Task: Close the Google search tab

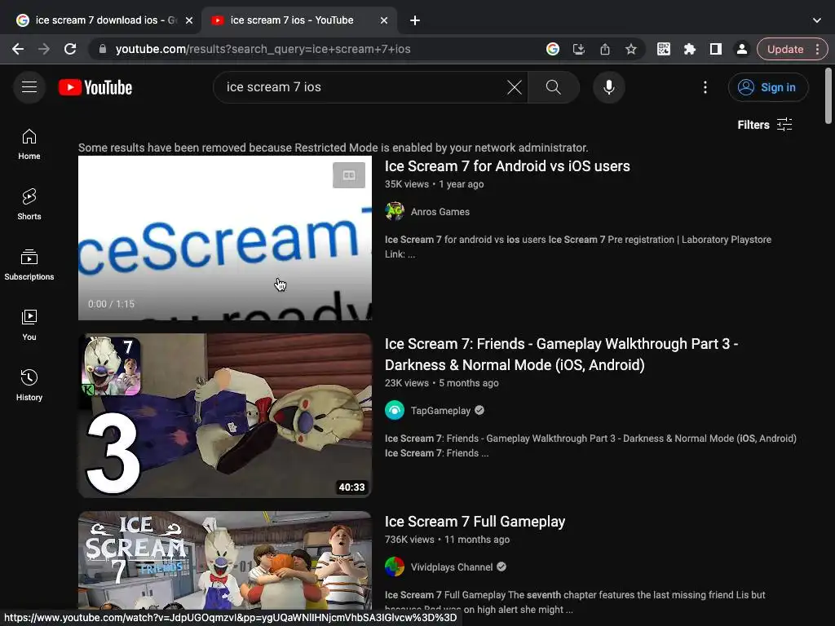Action: click(x=189, y=20)
